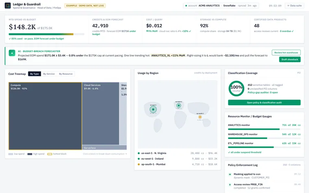This screenshot has height=193, width=309.
Task: Click the 42,910 credits value
Action: tap(100, 26)
